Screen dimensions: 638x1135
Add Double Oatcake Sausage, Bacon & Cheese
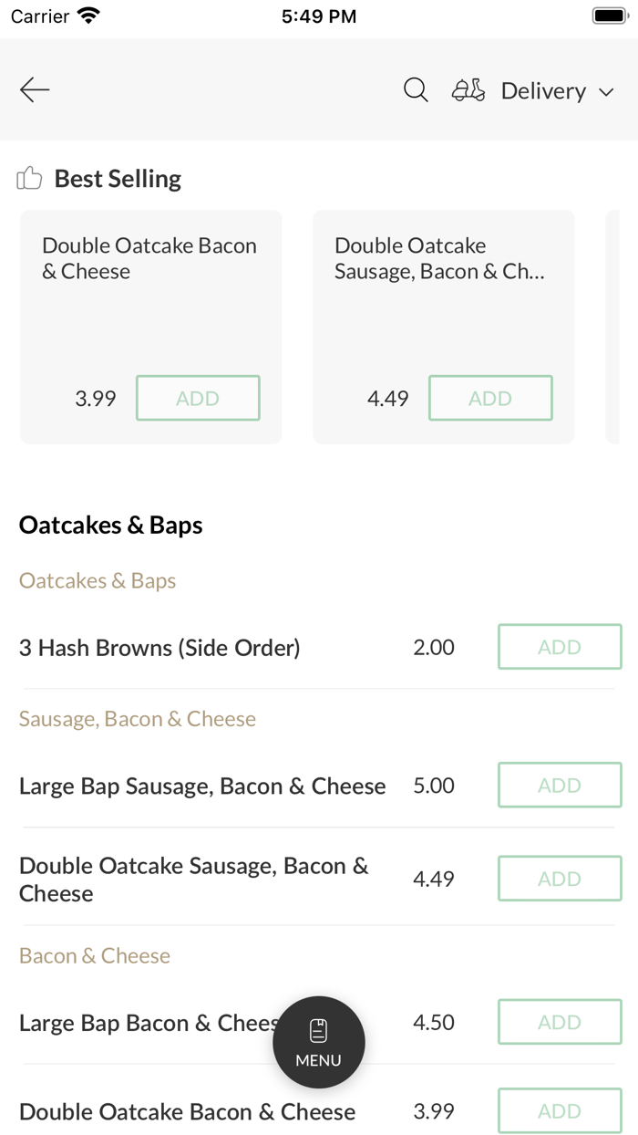point(559,878)
